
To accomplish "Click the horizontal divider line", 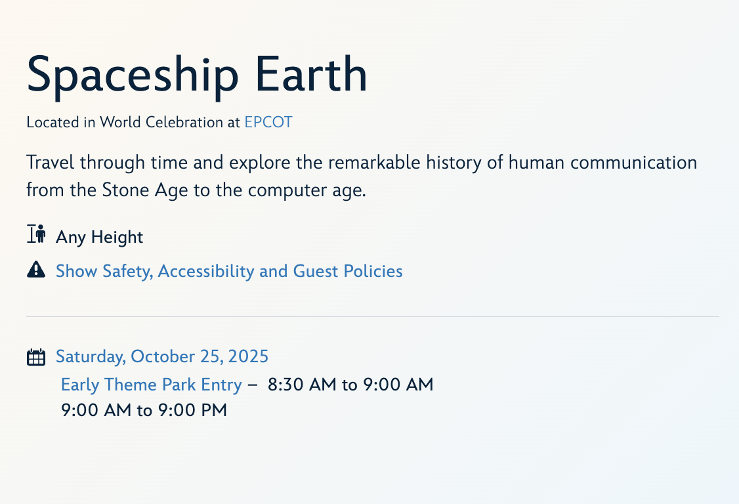I will (x=372, y=316).
